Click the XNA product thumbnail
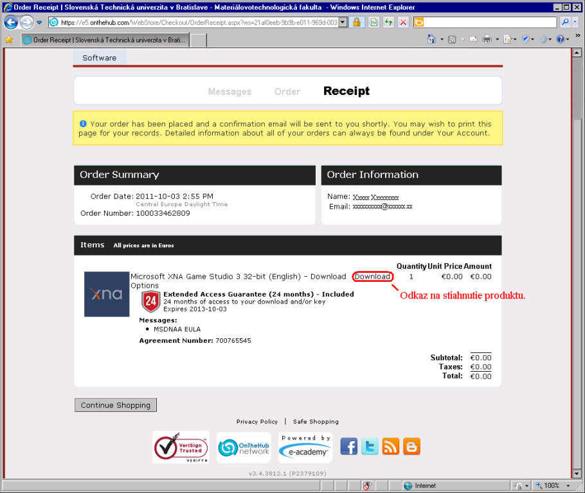The width and height of the screenshot is (585, 493). (x=107, y=294)
